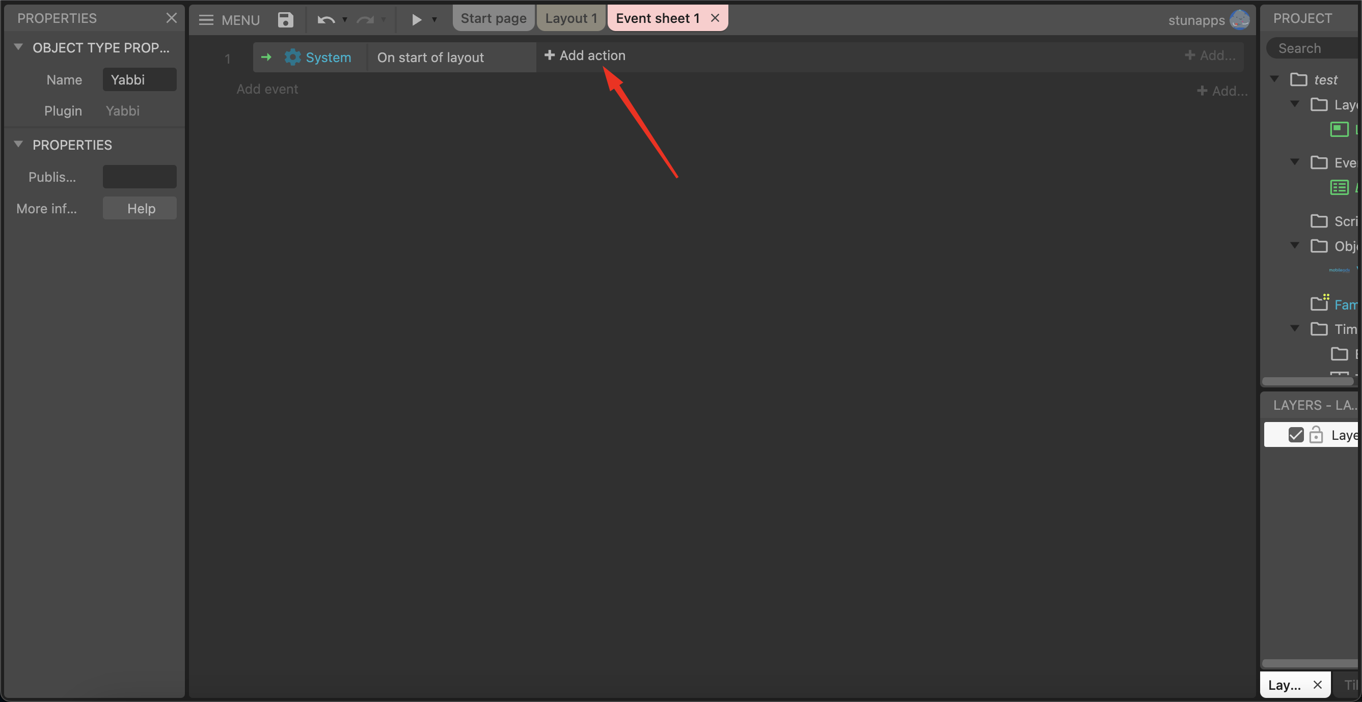Viewport: 1362px width, 702px height.
Task: Collapse the Properties section triangle
Action: 18,144
